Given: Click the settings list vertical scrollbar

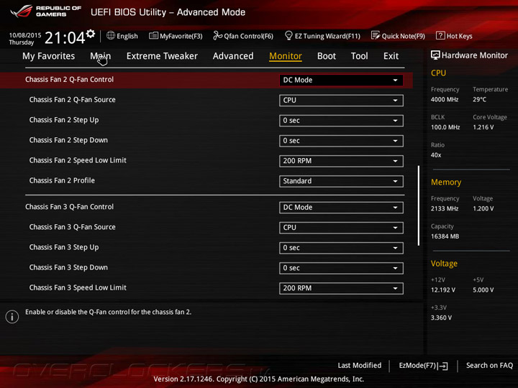Looking at the screenshot, I should tap(419, 205).
